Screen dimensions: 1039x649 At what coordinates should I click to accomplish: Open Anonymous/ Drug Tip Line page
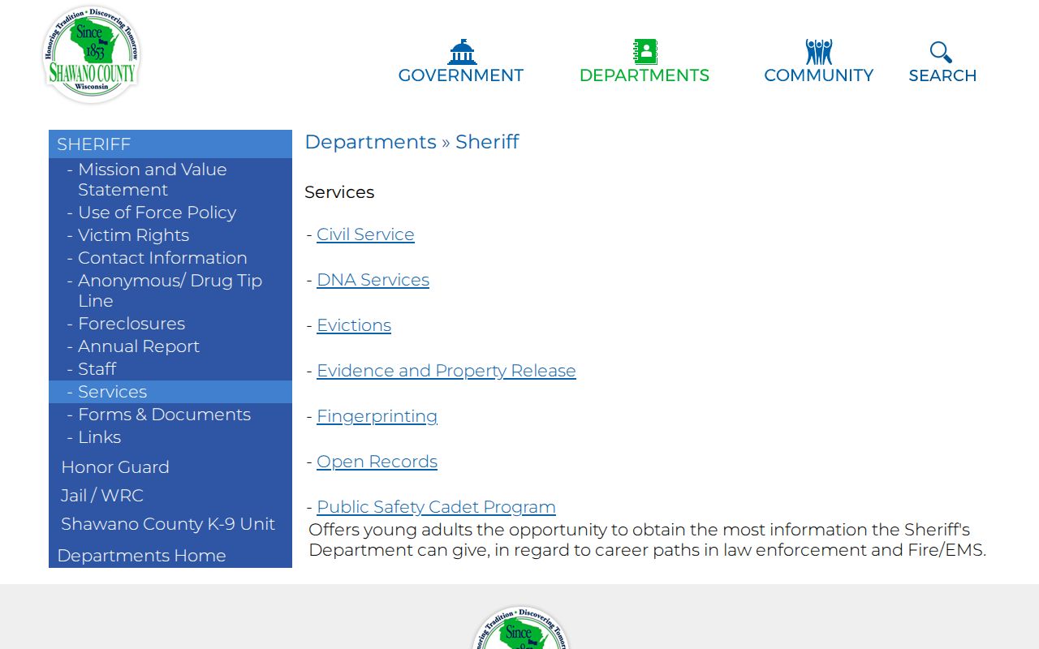(x=170, y=290)
